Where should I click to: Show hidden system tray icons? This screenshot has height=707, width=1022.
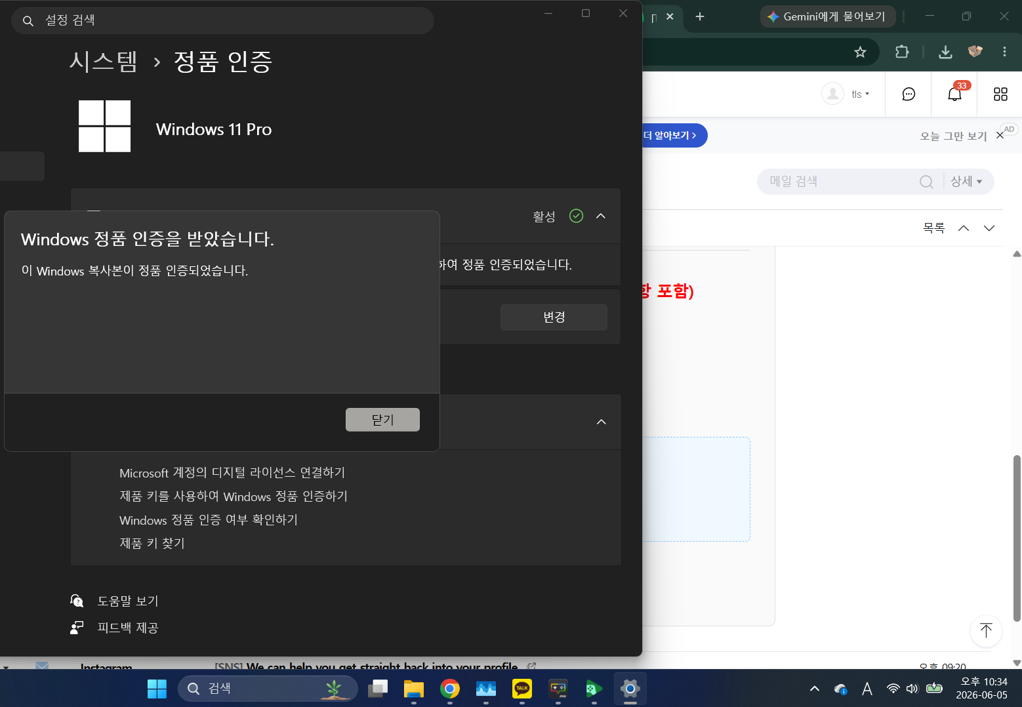(815, 689)
